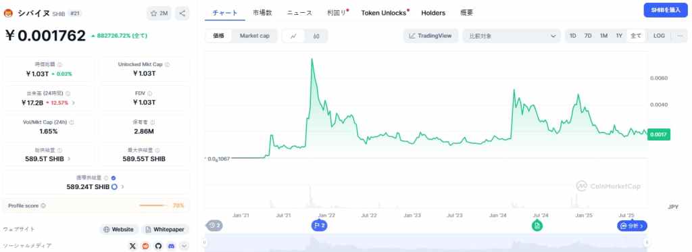Click the right handle of chart range slider
This screenshot has height=252, width=692.
pos(647,242)
